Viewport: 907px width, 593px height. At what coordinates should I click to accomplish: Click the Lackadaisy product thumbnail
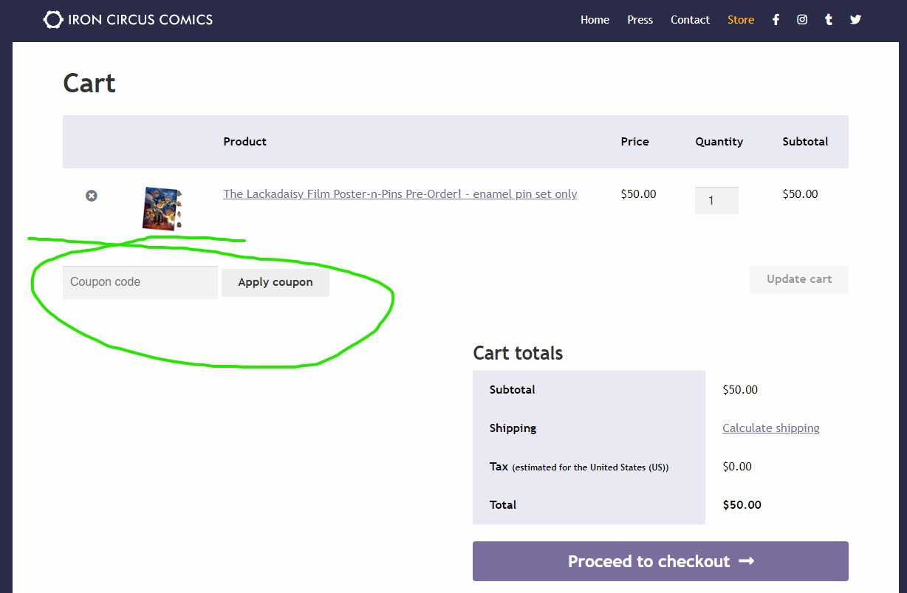(x=162, y=208)
